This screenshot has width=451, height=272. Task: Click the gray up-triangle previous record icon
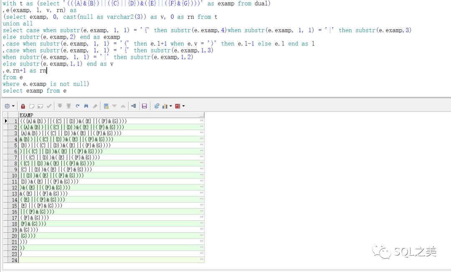point(123,106)
